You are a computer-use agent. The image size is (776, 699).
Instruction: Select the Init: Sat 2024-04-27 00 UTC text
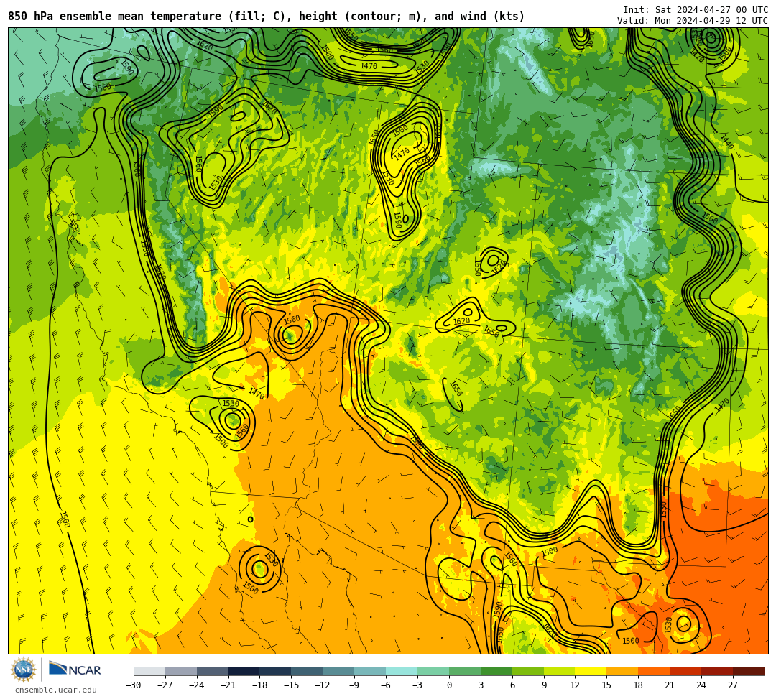pyautogui.click(x=696, y=10)
